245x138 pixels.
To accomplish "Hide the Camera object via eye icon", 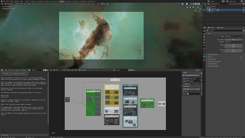I will pos(243,10).
